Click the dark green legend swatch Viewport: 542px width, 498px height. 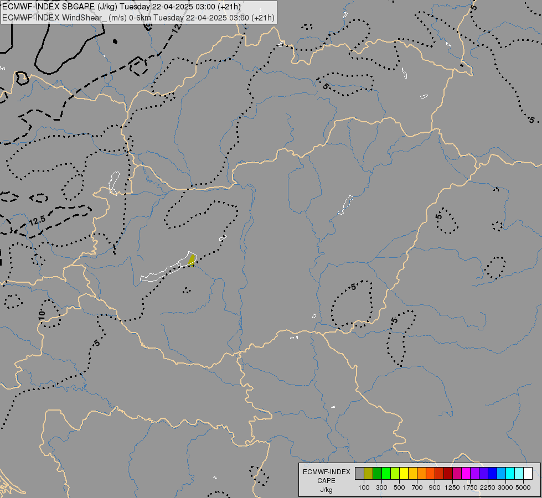pyautogui.click(x=377, y=474)
